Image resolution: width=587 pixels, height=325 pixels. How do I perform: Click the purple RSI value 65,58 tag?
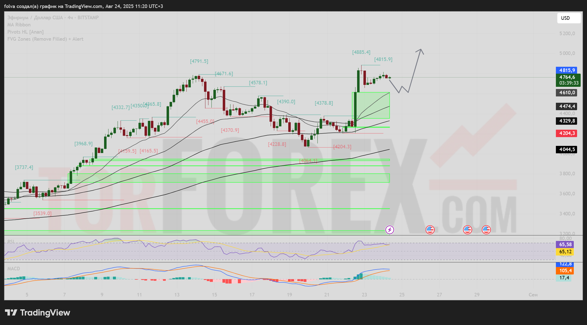pos(565,245)
